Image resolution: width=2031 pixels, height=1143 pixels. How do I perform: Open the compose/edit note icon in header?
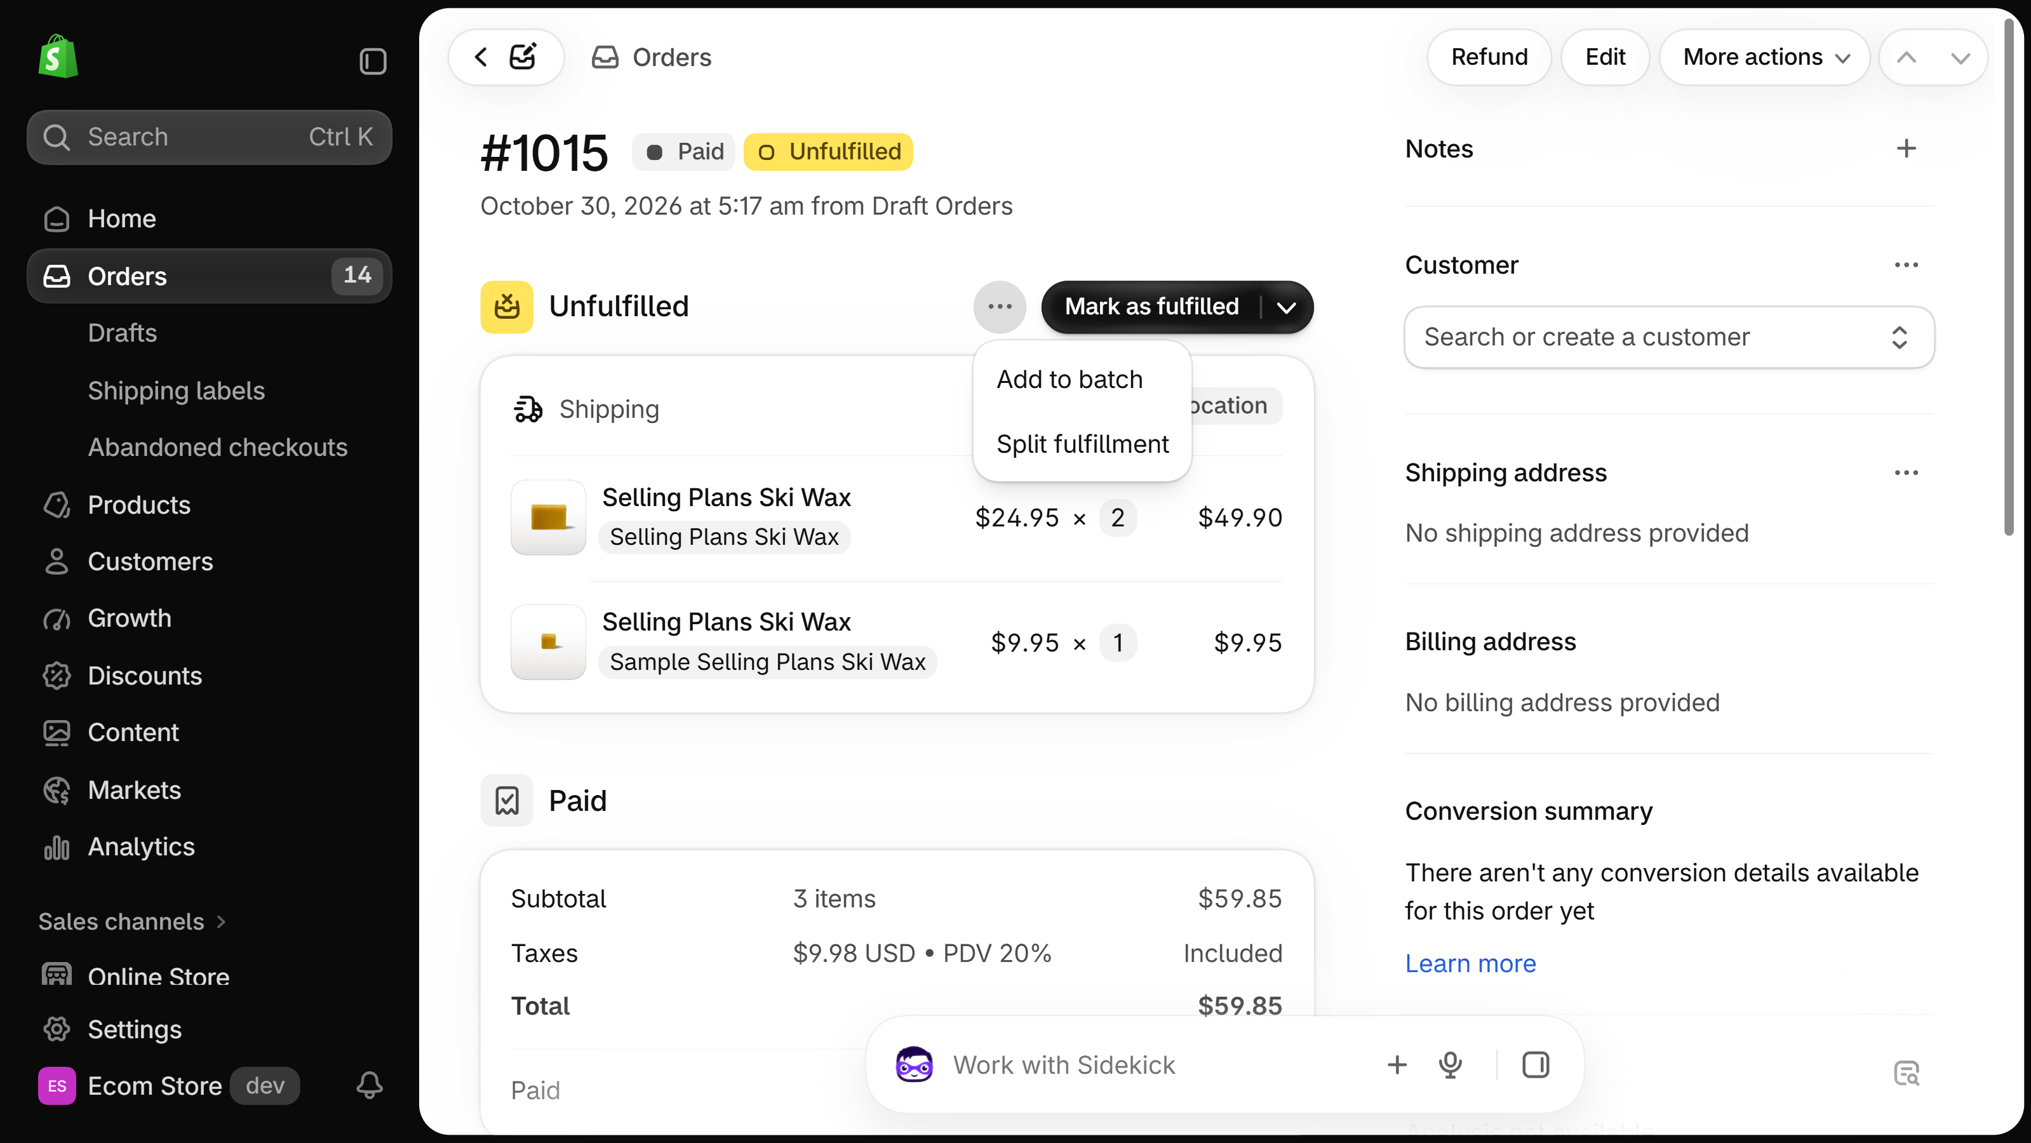523,57
